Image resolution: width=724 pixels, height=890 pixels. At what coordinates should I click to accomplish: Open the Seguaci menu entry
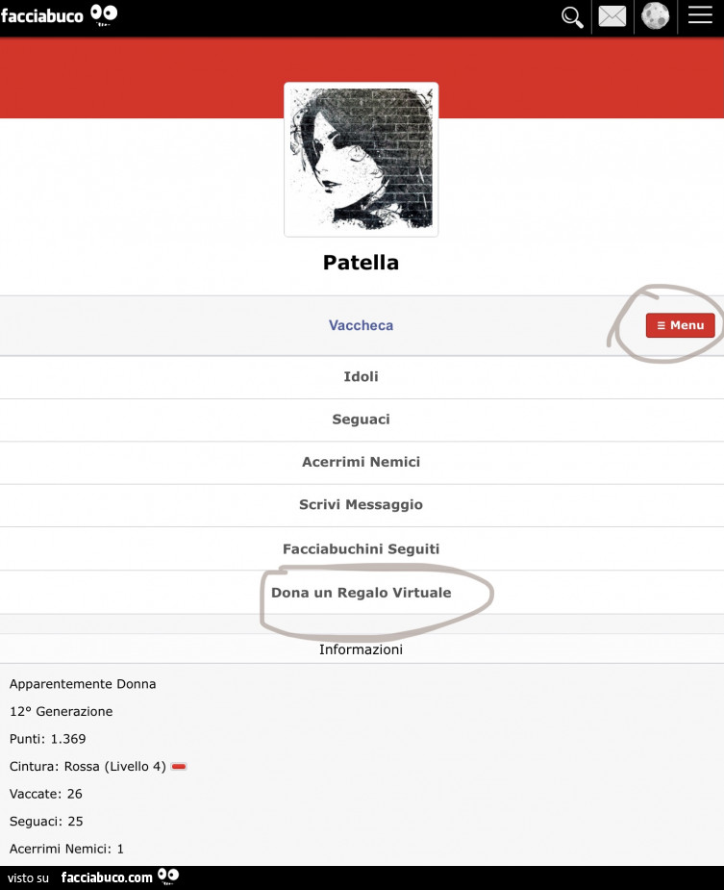point(361,420)
